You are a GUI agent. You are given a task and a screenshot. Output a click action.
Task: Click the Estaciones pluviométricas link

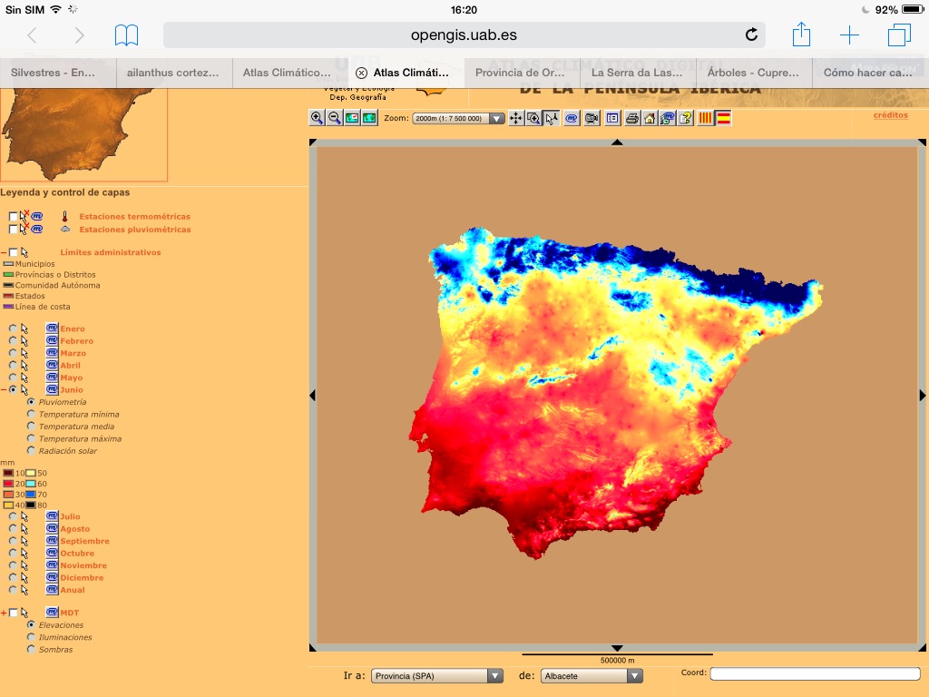135,230
